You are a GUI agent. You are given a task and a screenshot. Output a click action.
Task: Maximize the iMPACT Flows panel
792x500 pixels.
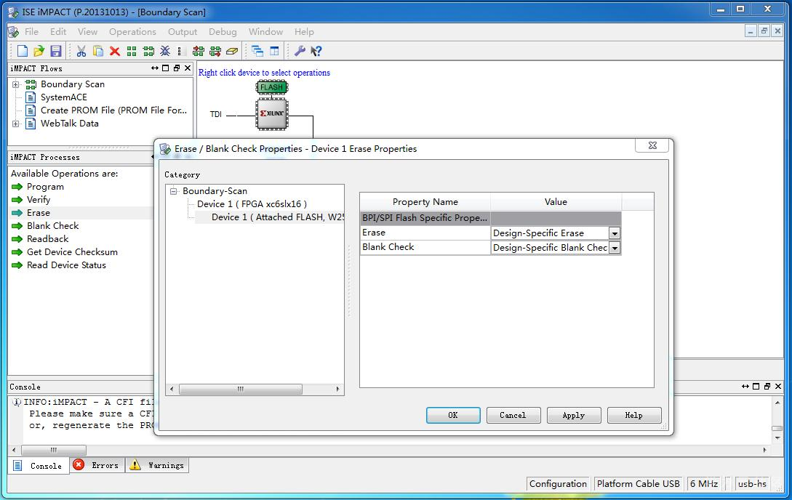165,68
